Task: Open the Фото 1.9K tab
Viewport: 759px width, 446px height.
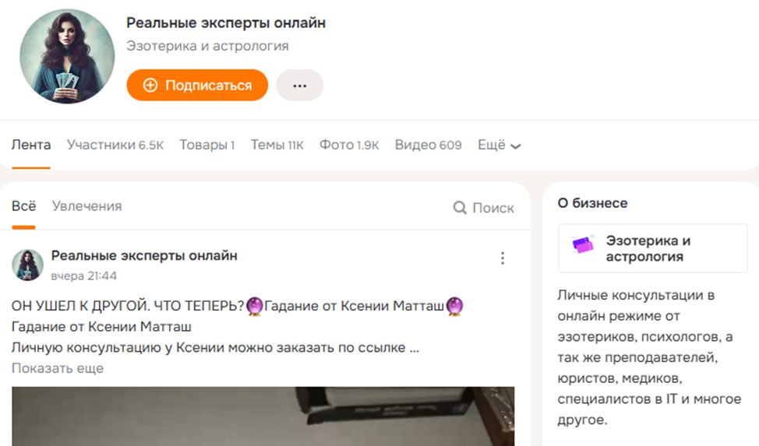Action: (349, 145)
